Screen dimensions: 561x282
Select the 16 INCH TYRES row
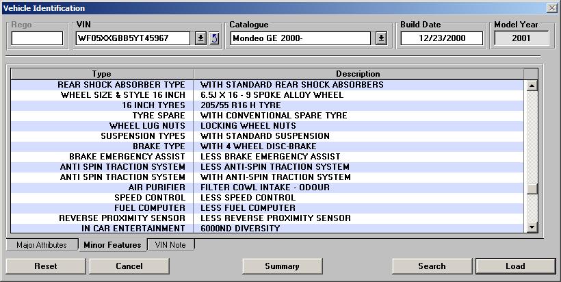click(x=267, y=105)
